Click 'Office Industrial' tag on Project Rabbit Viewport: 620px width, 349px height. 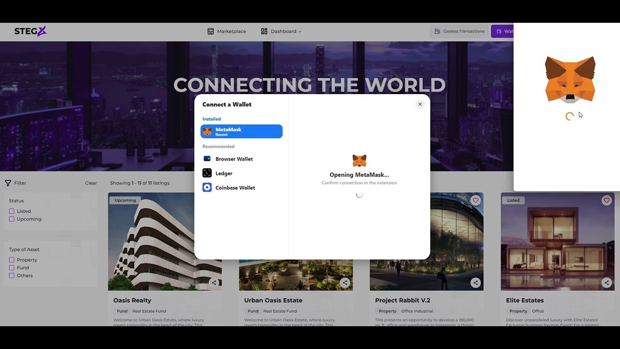pos(417,311)
